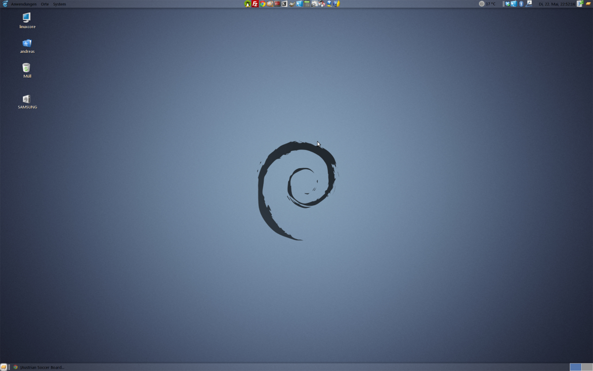This screenshot has width=593, height=371.
Task: Click the 17 °C temperature reading
Action: (491, 4)
